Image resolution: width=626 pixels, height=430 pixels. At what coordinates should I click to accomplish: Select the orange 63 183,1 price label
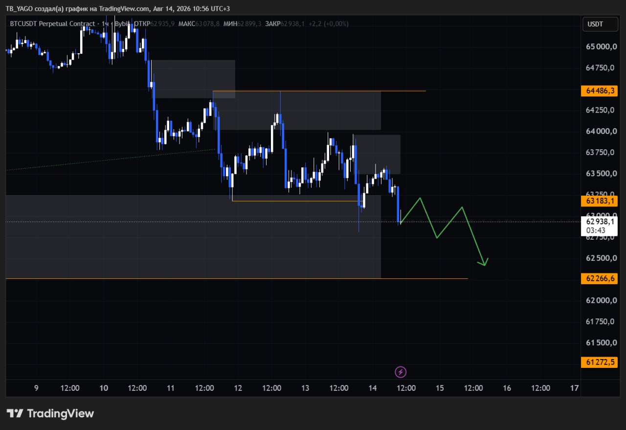coord(600,201)
